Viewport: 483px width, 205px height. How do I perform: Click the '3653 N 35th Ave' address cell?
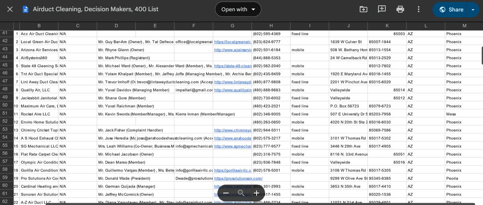click(x=348, y=186)
